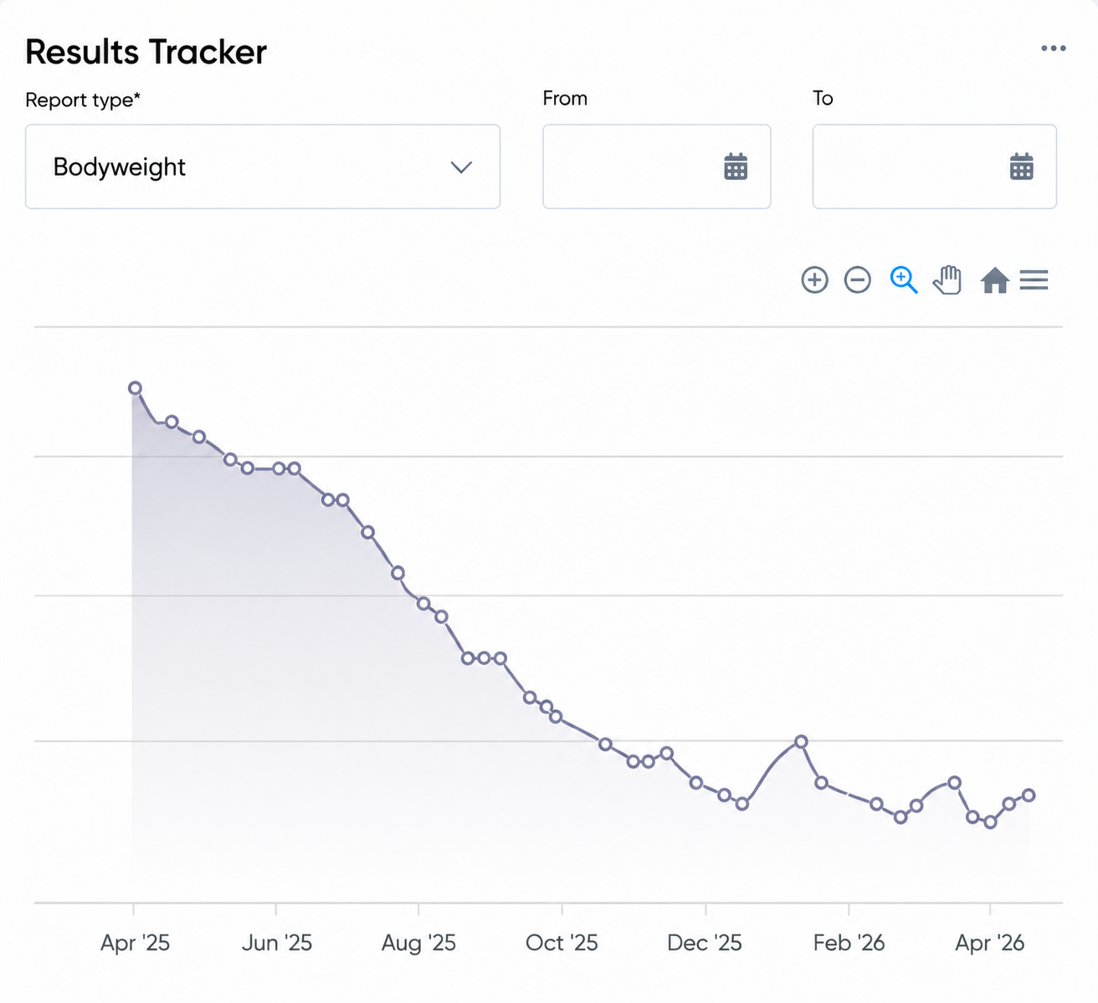Activate the hand panning tool
Viewport: 1098px width, 1003px height.
(x=947, y=280)
